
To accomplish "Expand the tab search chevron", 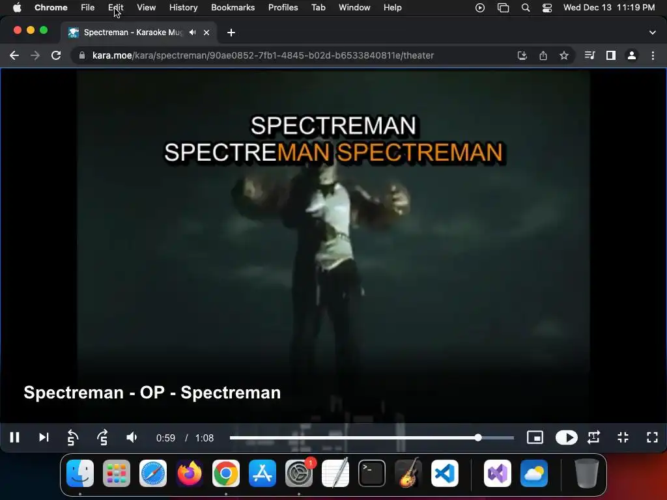I will coord(653,33).
